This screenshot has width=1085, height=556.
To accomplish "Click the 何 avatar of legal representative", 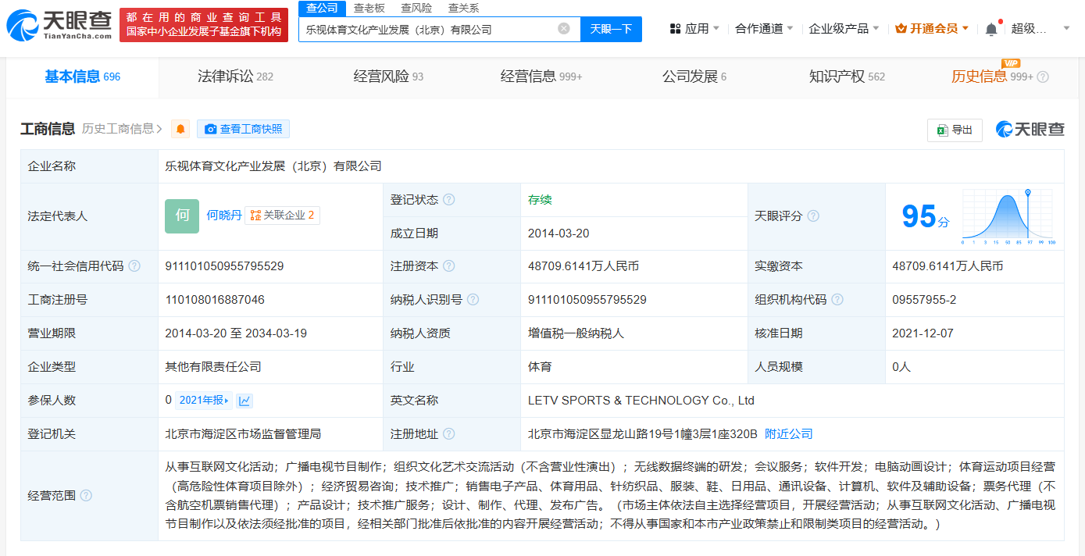I will coord(182,216).
